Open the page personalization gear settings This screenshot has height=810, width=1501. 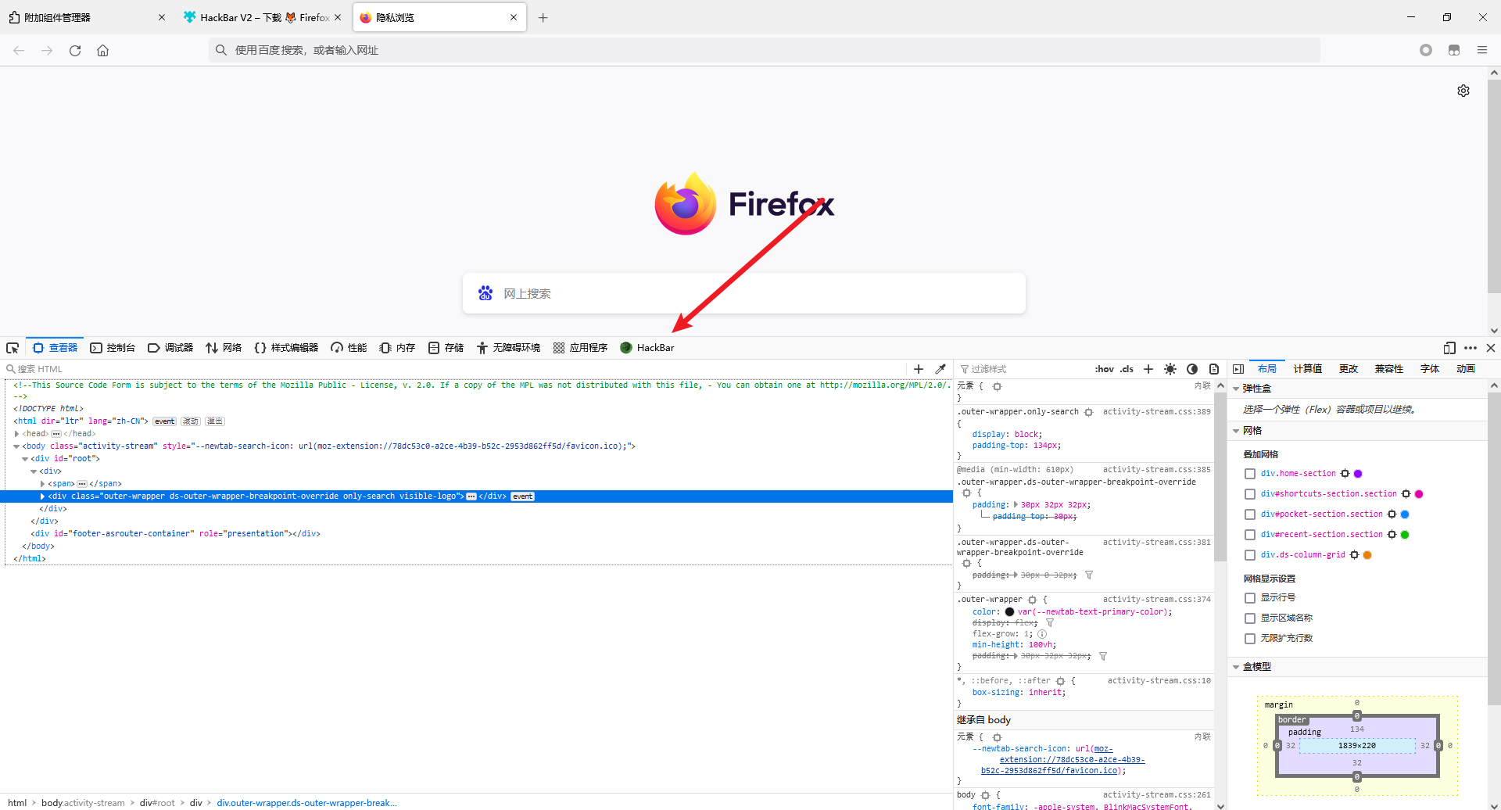[1463, 91]
